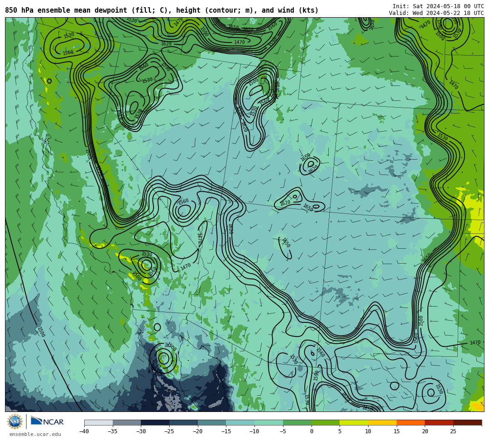
Task: Choose the mint -10 to -5 swatch
Action: tap(269, 422)
